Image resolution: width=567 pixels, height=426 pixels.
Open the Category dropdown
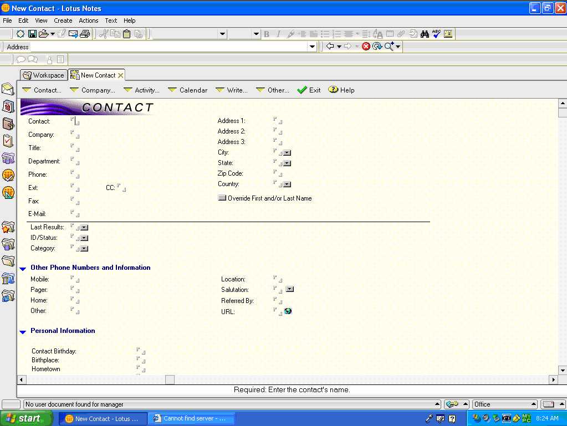point(84,248)
